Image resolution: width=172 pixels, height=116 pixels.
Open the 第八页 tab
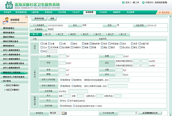pos(124,34)
